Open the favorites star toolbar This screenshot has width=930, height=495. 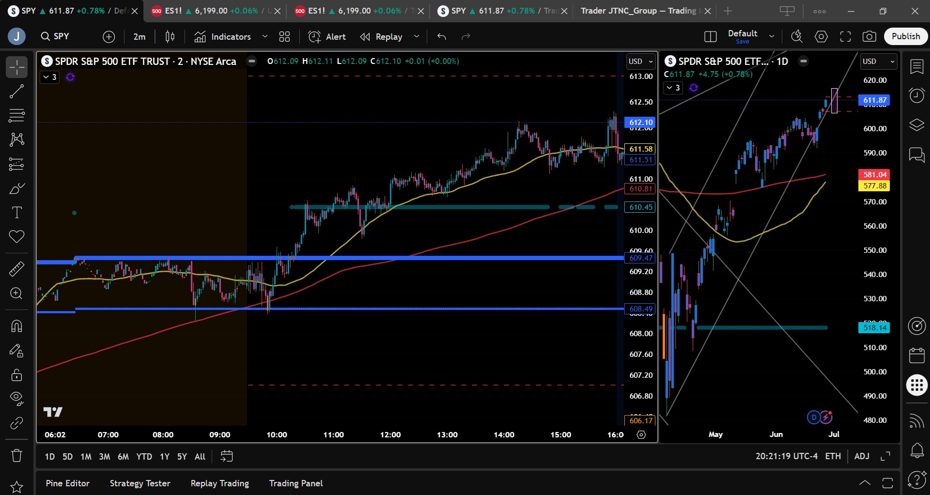click(x=16, y=486)
